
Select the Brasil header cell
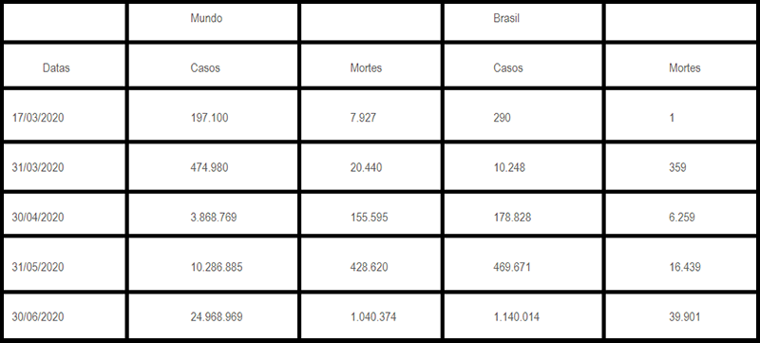coord(522,22)
